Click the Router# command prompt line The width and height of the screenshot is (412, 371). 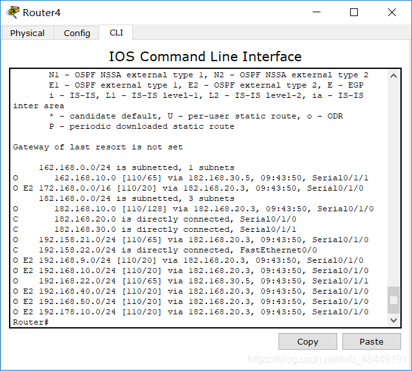pos(31,322)
